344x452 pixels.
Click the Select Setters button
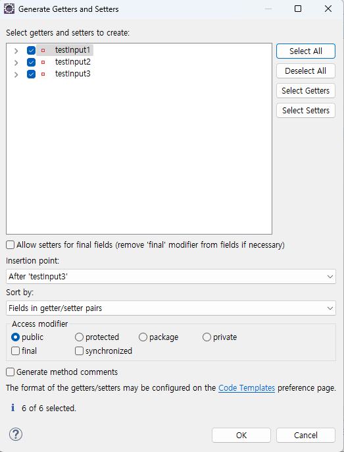(x=306, y=111)
